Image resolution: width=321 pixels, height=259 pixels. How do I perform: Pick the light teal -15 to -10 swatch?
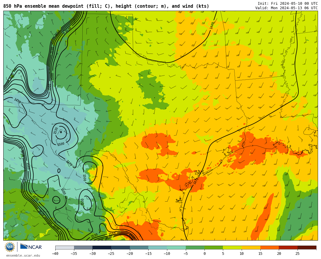coord(158,247)
